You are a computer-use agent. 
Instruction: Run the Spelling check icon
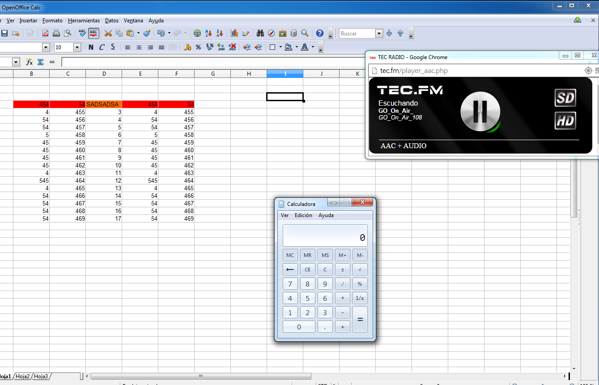(82, 33)
